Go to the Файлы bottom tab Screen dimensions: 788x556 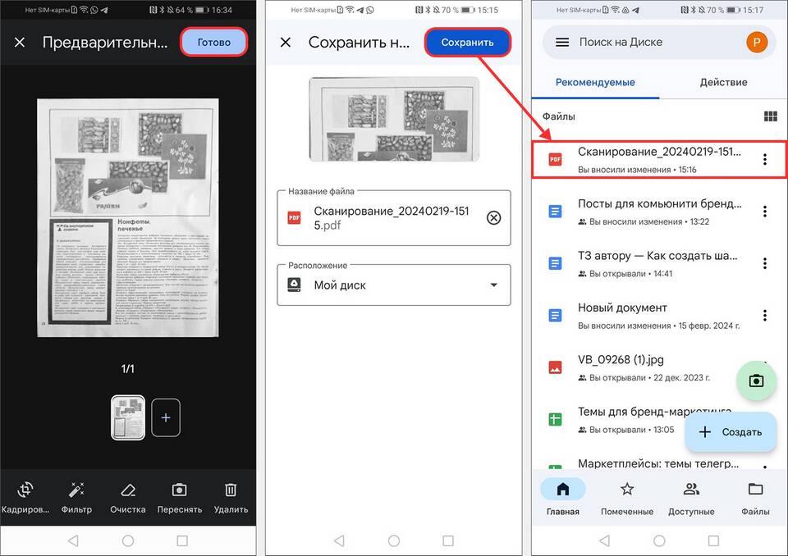click(x=755, y=498)
